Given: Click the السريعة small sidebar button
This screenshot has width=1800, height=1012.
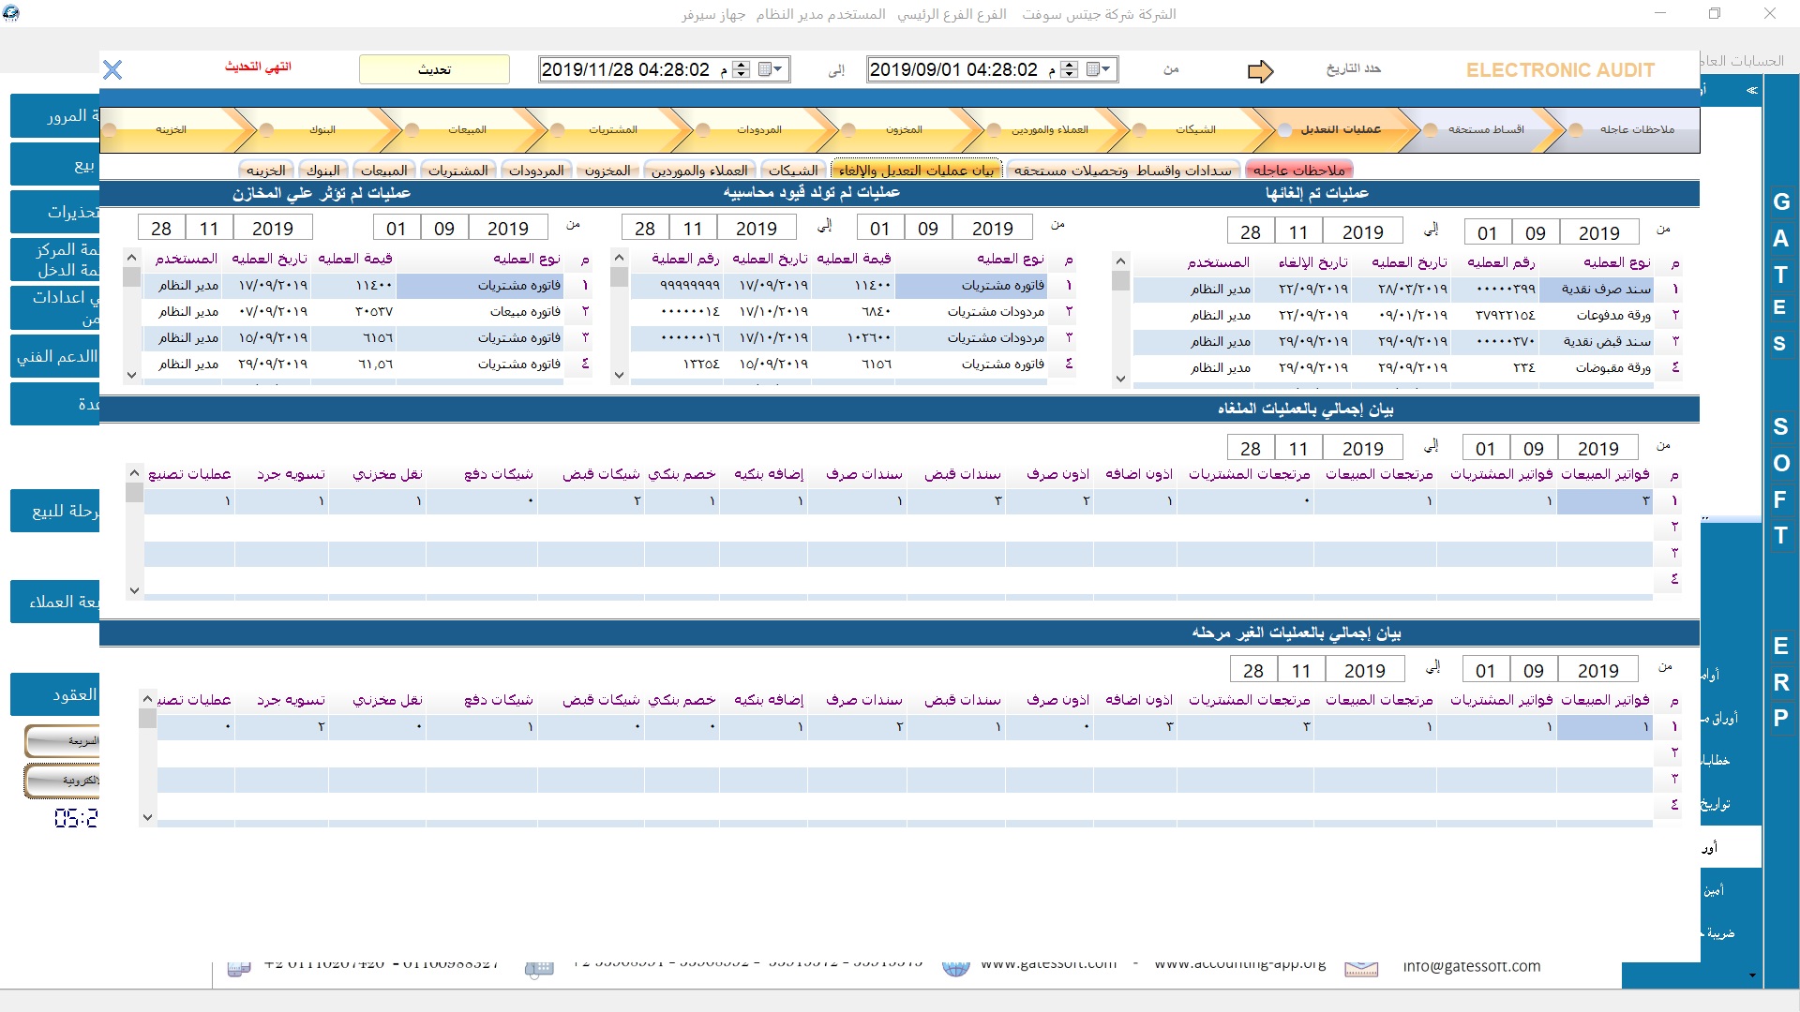Looking at the screenshot, I should [x=63, y=741].
